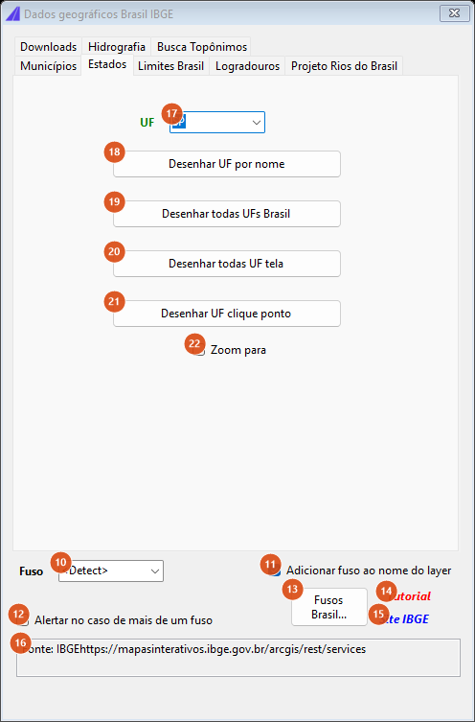
Task: Click Desenhar UF por nome button
Action: click(227, 164)
